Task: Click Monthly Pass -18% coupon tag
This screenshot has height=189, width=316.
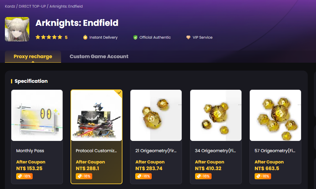Action: 24,176
